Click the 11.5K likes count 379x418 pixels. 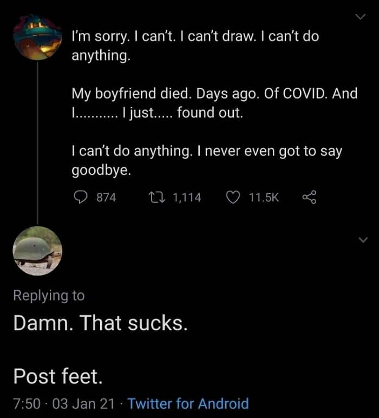[264, 198]
